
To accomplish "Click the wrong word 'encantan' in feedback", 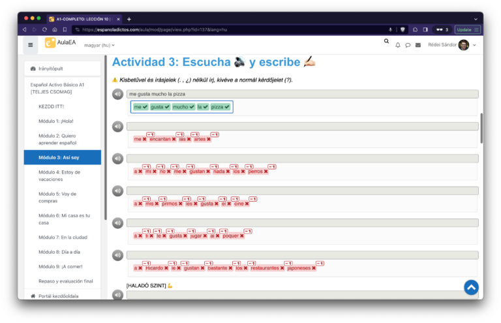I will 162,139.
